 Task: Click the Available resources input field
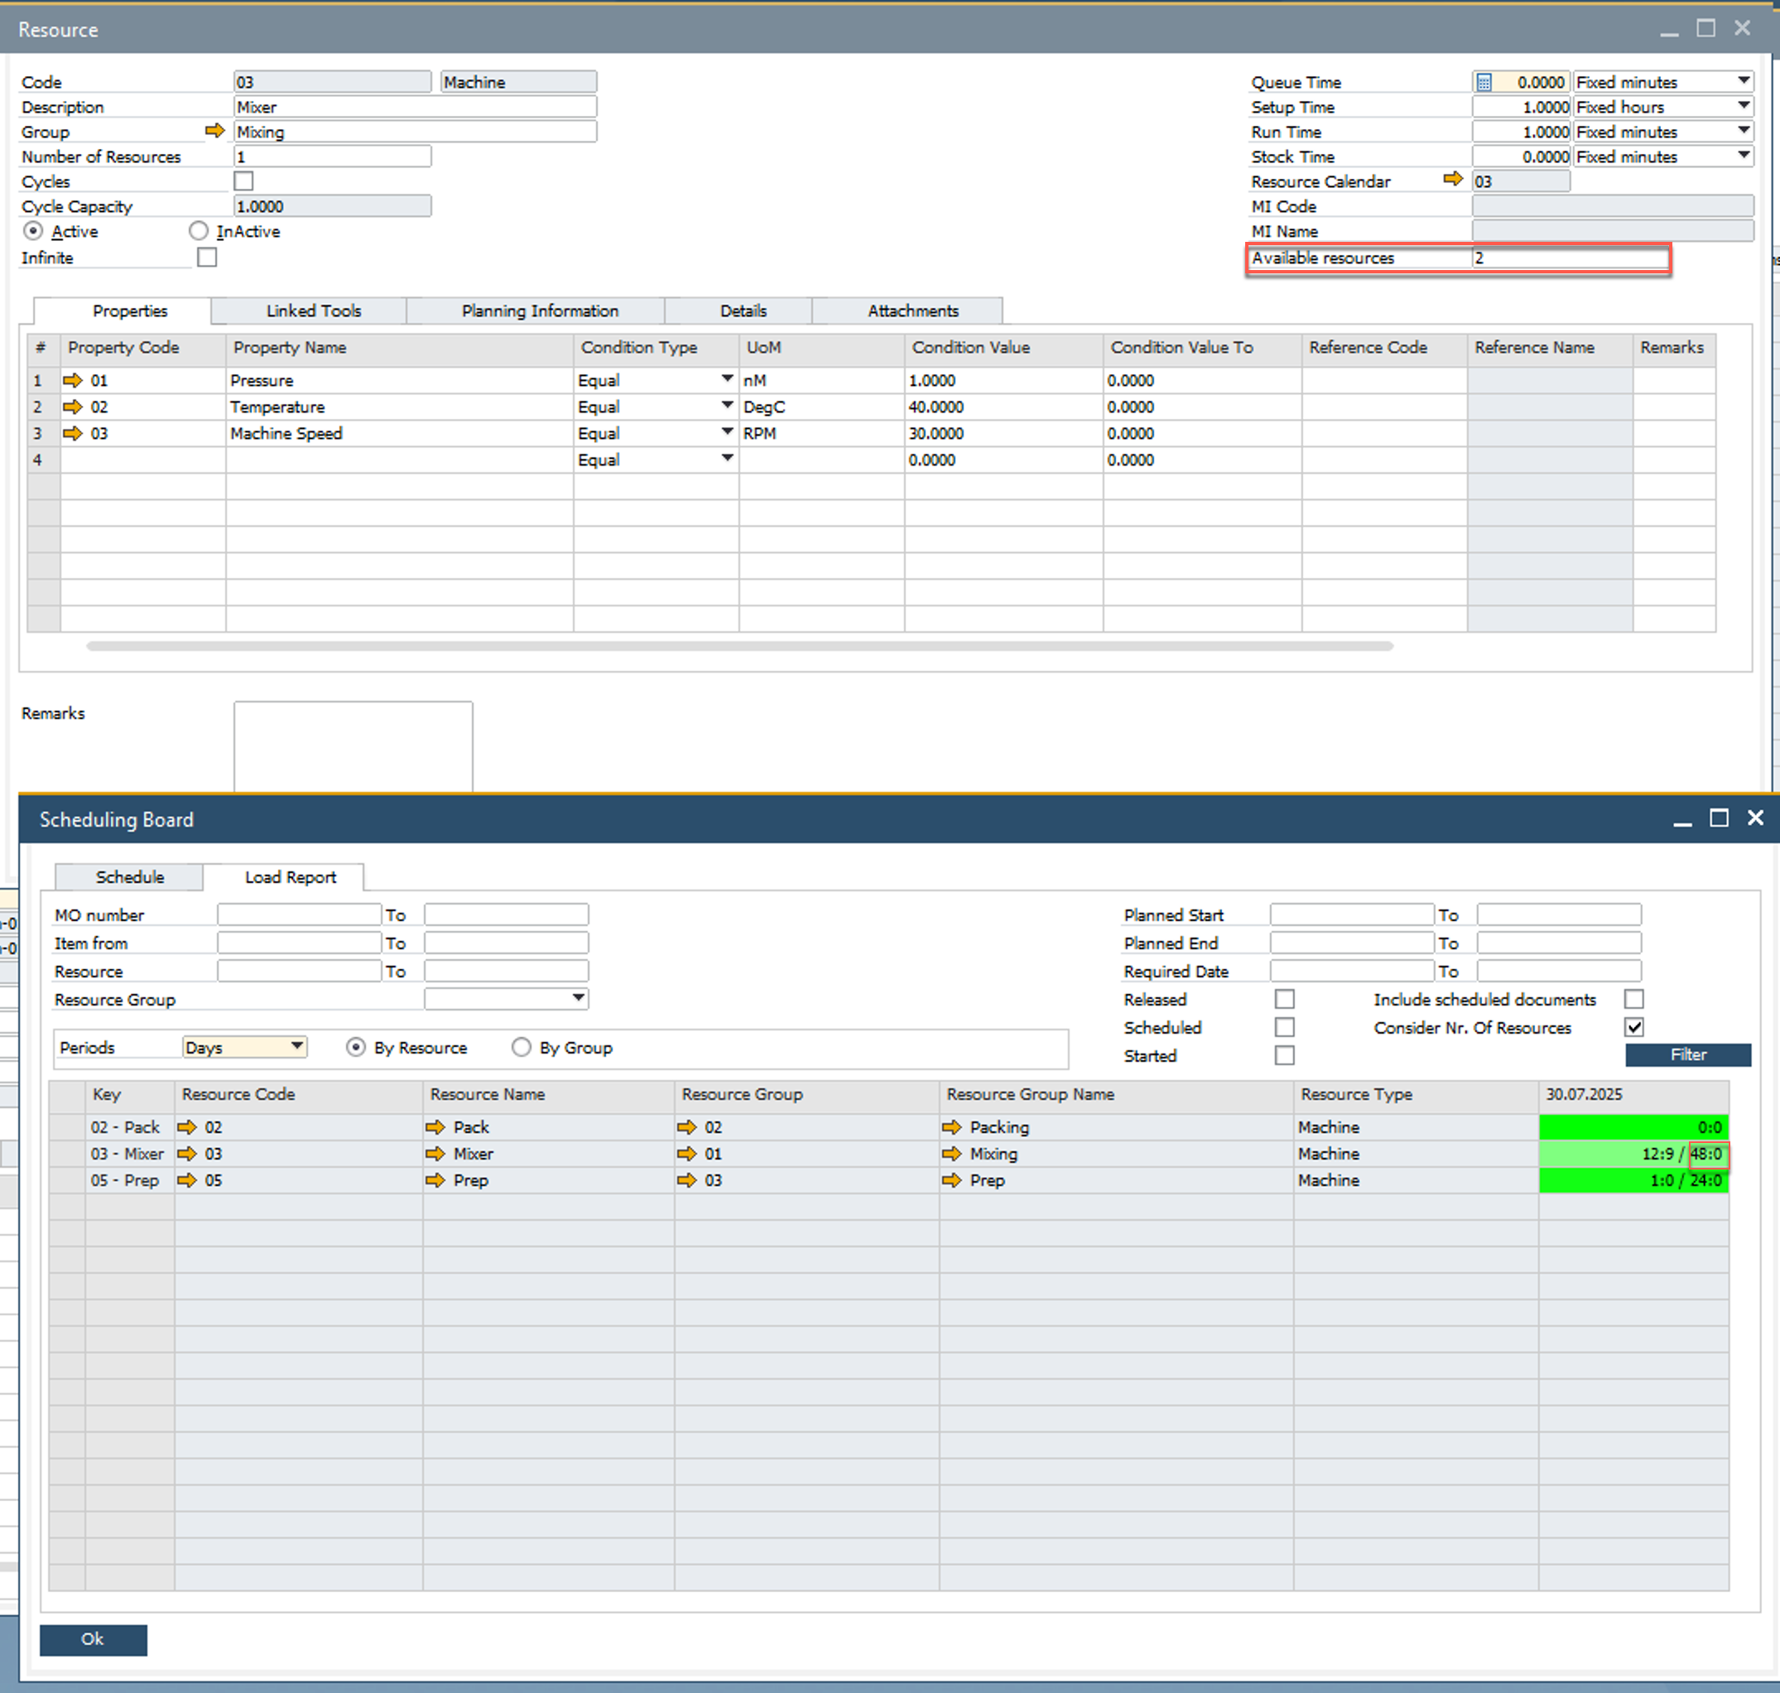click(x=1570, y=258)
